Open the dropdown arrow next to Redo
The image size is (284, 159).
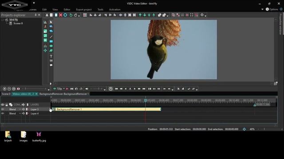click(x=79, y=16)
